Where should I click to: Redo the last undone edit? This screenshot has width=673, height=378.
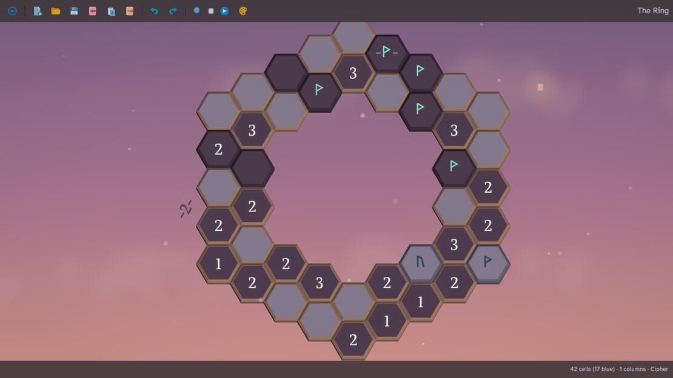click(x=173, y=11)
